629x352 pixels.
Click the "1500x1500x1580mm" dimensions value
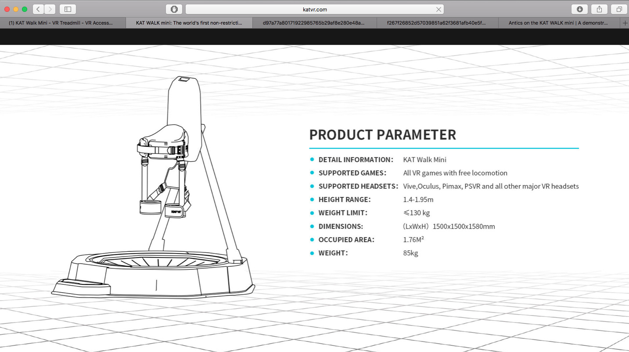tap(464, 226)
